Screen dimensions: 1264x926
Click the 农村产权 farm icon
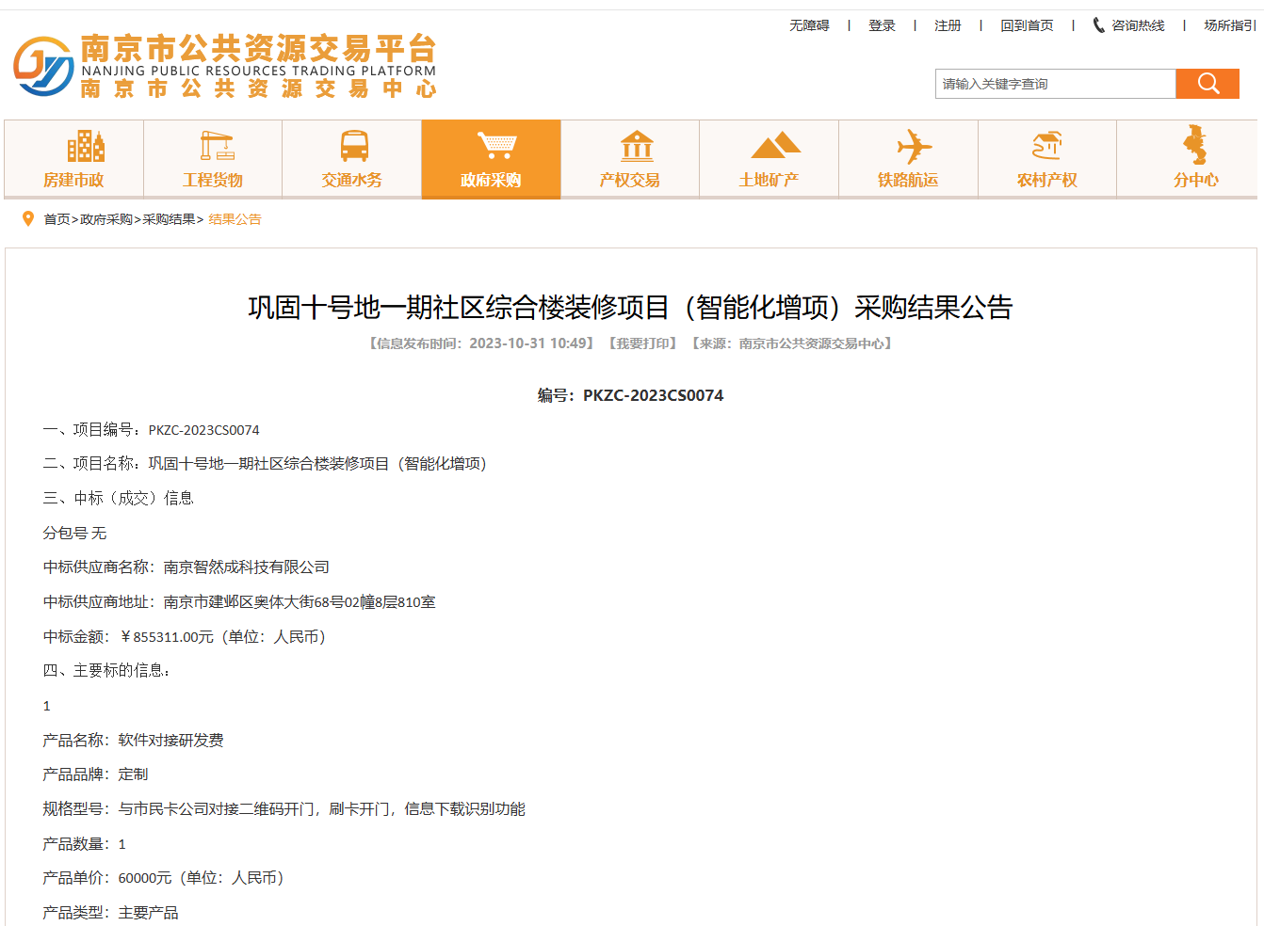(1046, 147)
